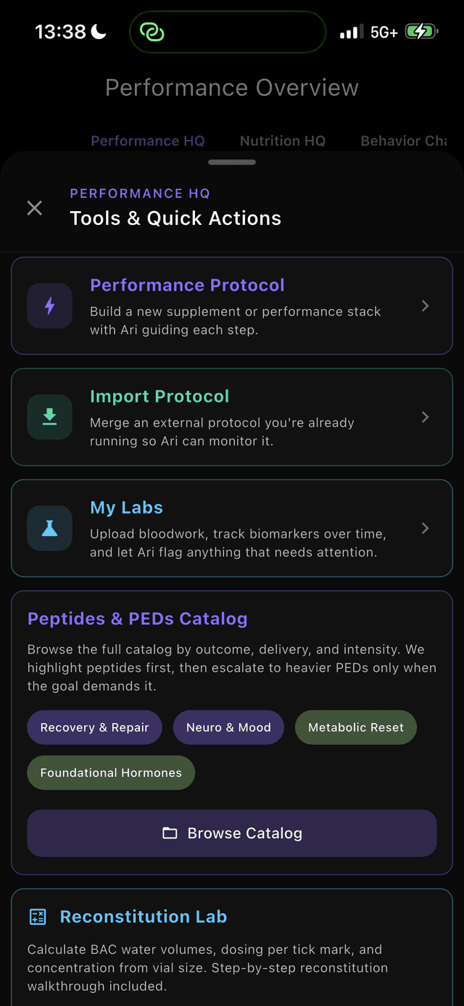Toggle the Recovery & Repair filter chip
The height and width of the screenshot is (1006, 464).
tap(95, 727)
